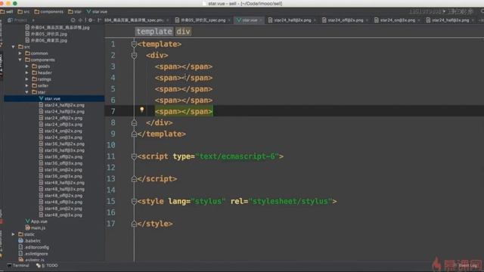Click the sell folder icon in breadcrumb
484x272 pixels.
click(x=2, y=12)
